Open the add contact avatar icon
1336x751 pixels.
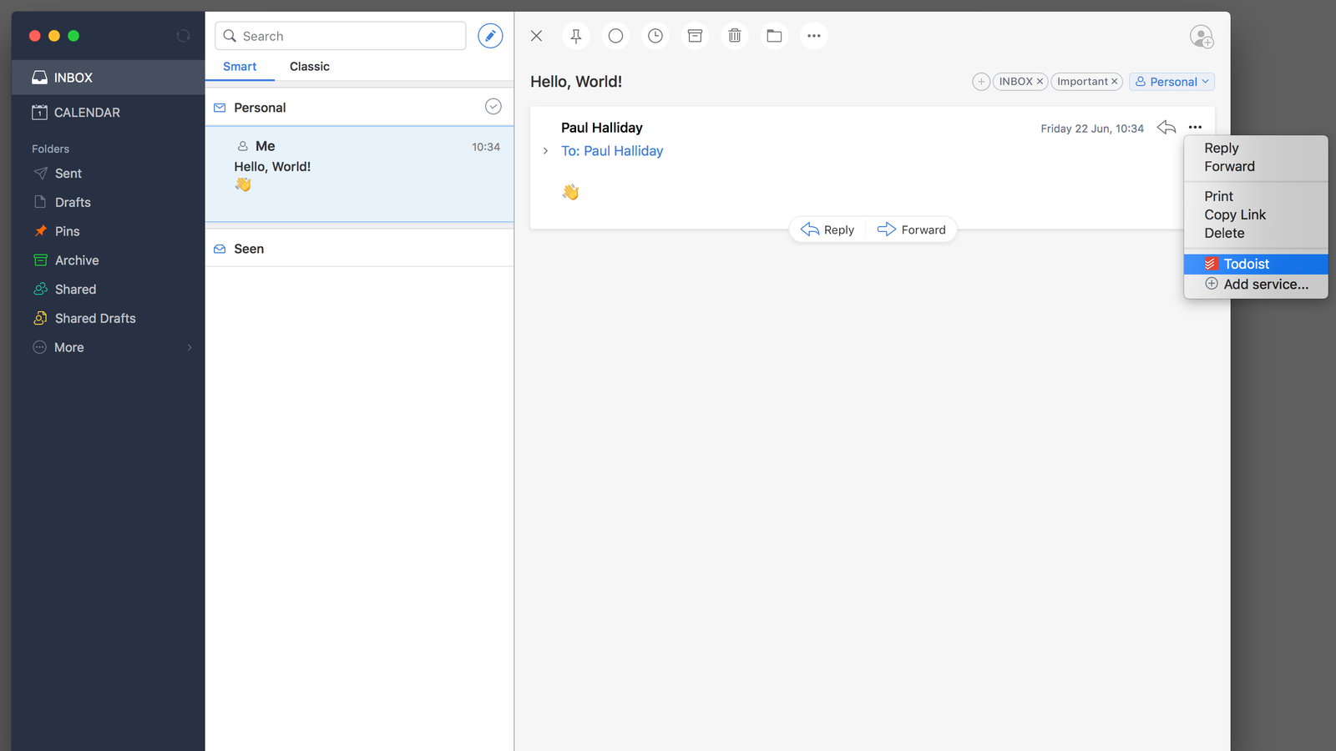click(1202, 37)
